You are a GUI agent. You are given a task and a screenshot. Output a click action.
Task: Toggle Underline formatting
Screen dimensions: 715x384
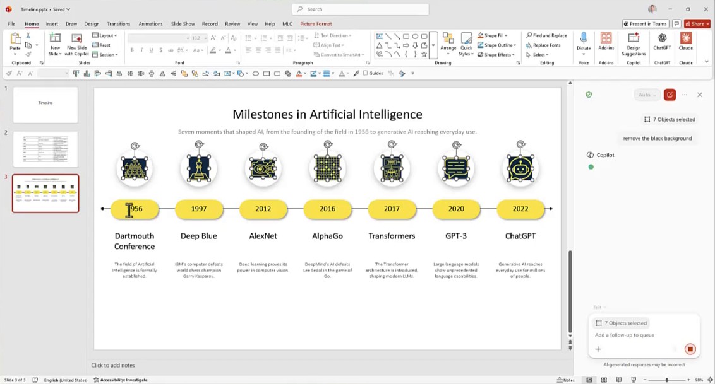tap(152, 50)
